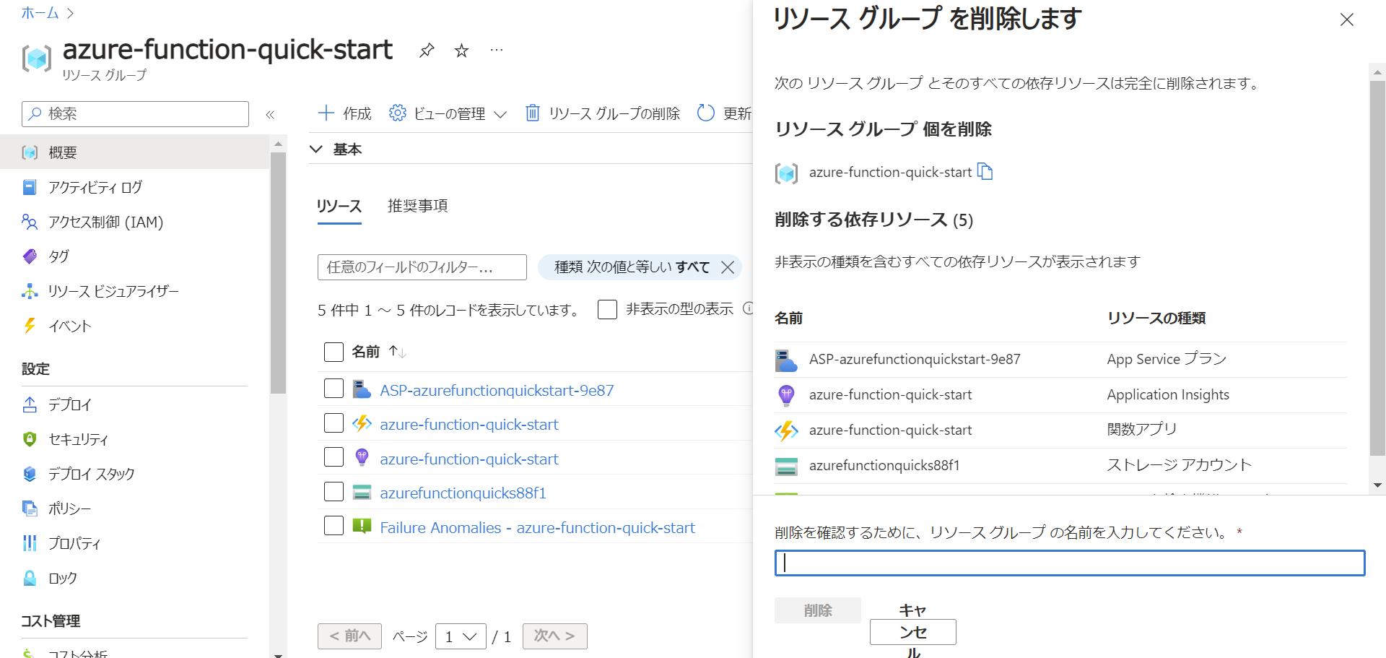Switch to the 推奨事項 tab
This screenshot has width=1386, height=658.
(x=417, y=206)
